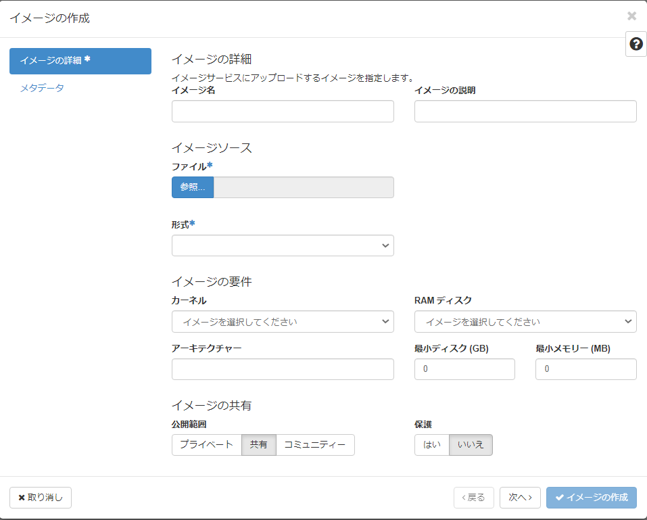The image size is (647, 520).
Task: Select the イメージの詳細 tab
Action: 80,61
